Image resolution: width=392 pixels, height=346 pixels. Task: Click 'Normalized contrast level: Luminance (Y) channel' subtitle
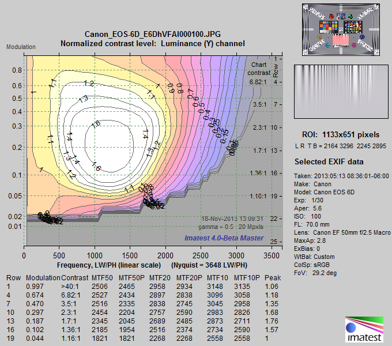[x=153, y=43]
